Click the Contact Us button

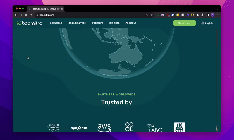(x=184, y=23)
